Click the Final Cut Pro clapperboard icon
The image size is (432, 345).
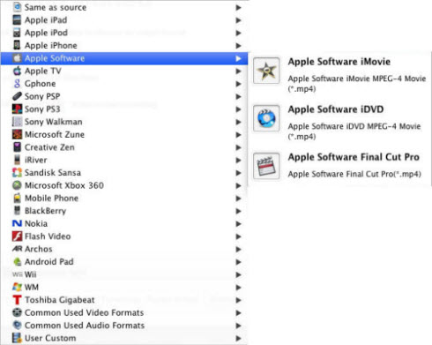(x=266, y=166)
